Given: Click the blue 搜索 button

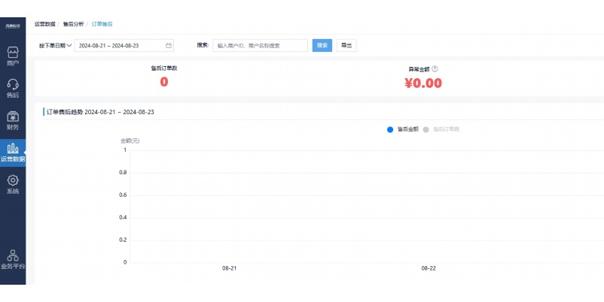Looking at the screenshot, I should point(322,45).
